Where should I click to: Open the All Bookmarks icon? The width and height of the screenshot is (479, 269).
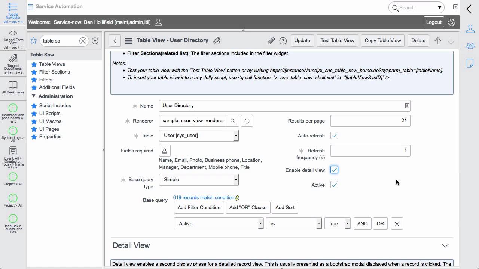coord(13,85)
